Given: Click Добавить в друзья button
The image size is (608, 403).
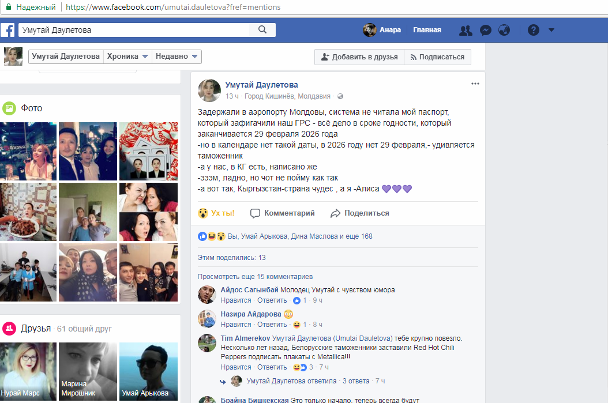Looking at the screenshot, I should 359,57.
